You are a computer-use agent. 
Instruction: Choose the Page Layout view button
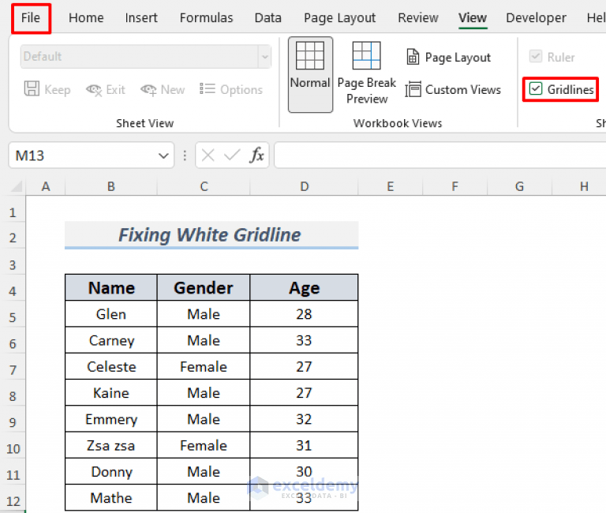pos(449,57)
